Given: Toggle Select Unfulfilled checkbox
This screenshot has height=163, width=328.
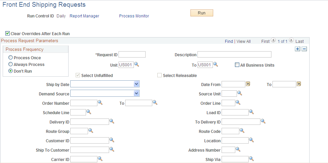Looking at the screenshot, I should coord(78,75).
